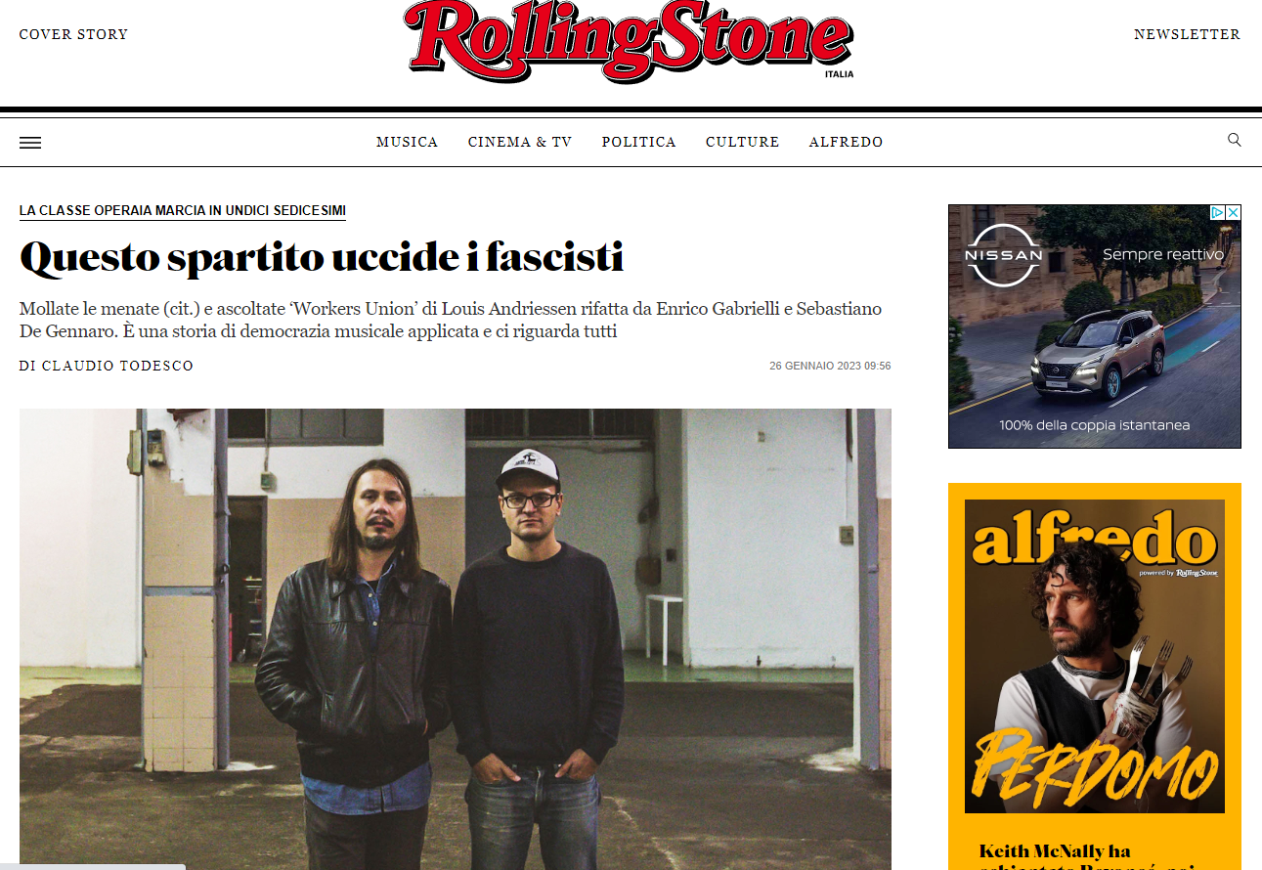Click the 'La classe operaia marcia' category tag
Image resolution: width=1262 pixels, height=870 pixels.
click(x=183, y=211)
